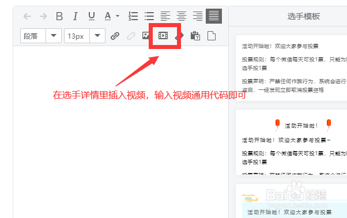
Task: Open the 段落 paragraph format dropdown
Action: [x=54, y=36]
